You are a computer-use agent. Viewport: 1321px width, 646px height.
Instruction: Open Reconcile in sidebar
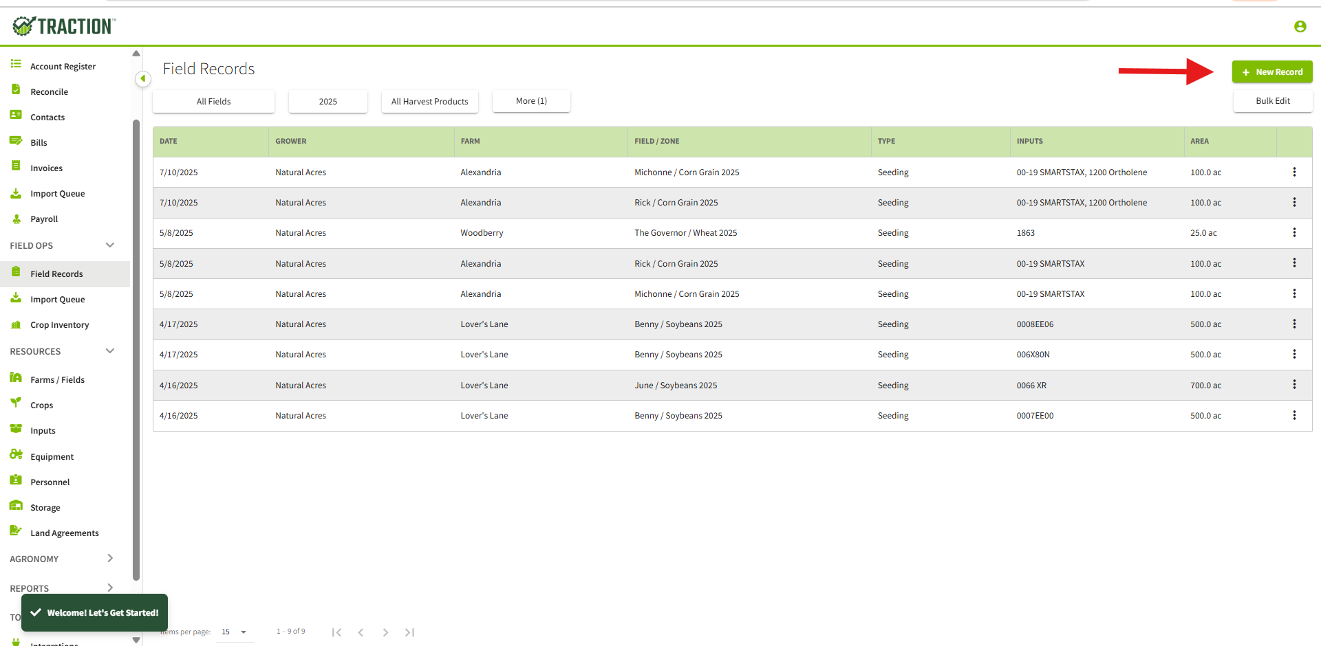[49, 92]
